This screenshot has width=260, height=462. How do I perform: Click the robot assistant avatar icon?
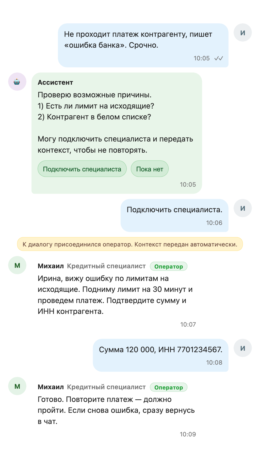pos(17,82)
